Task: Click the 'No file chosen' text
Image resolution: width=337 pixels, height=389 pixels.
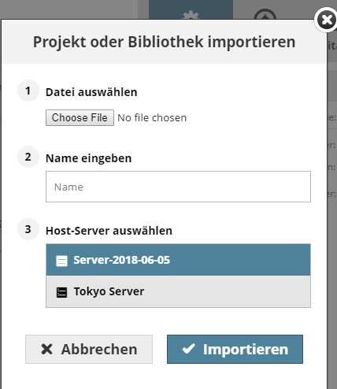Action: coord(152,118)
